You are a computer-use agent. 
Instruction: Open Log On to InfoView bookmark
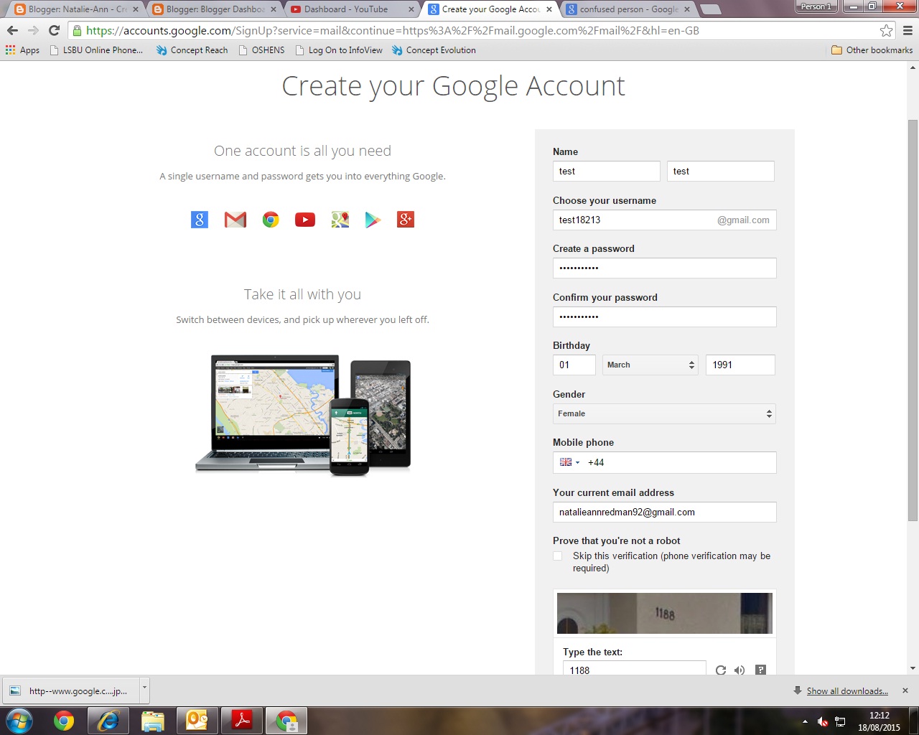tap(339, 50)
